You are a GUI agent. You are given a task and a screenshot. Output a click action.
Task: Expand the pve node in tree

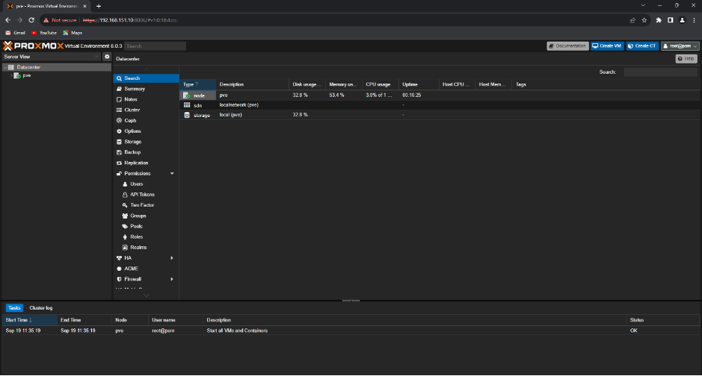[x=11, y=75]
